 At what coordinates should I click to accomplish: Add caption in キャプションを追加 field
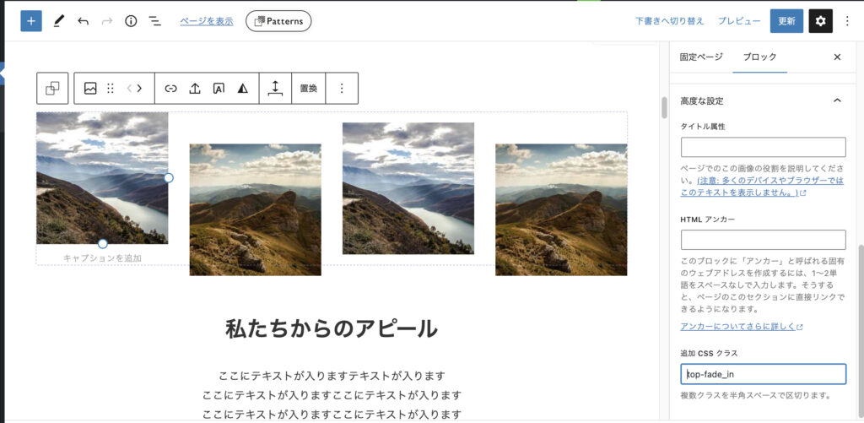click(x=102, y=258)
